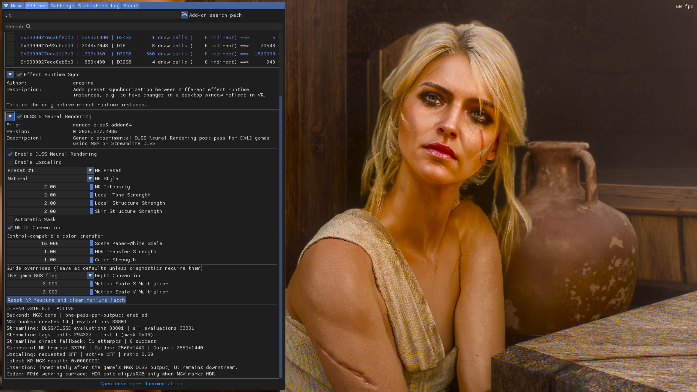Click the Motion Scale X Multiplier slider

tap(50, 284)
